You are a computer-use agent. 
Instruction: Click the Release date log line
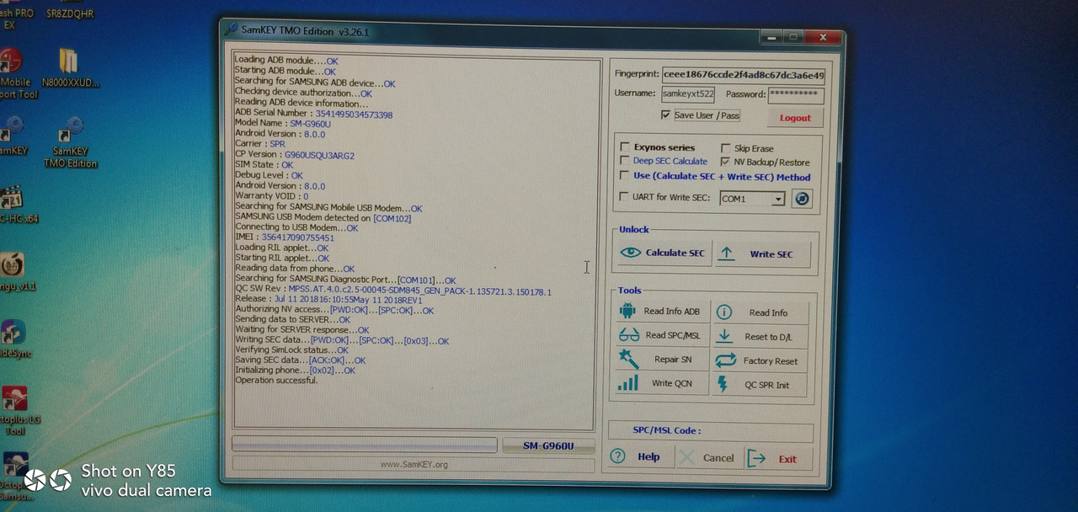click(328, 299)
